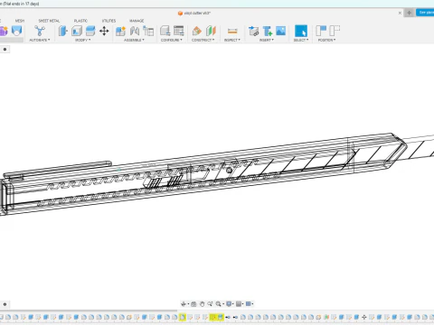
Task: Select the Offset Plane construct tool
Action: coord(197,31)
